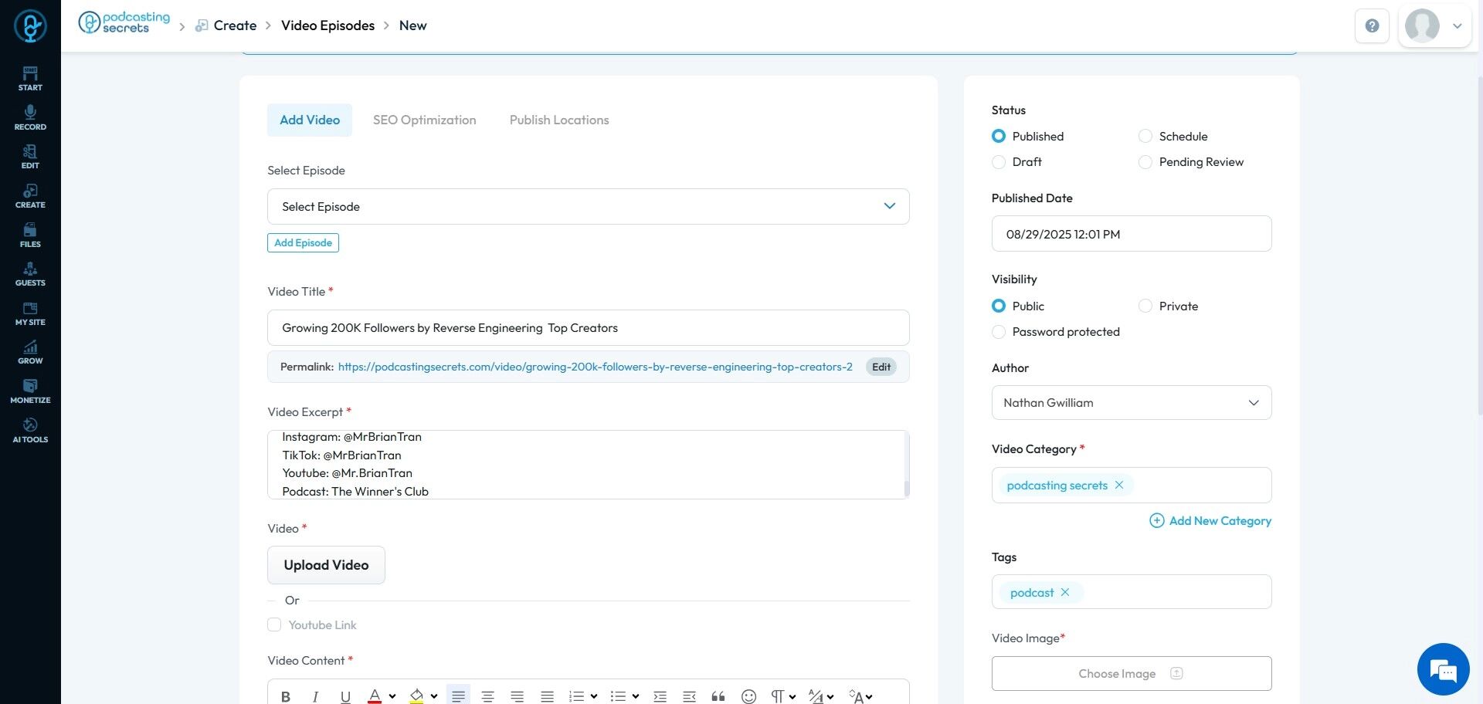Choose Private visibility
Viewport: 1483px width, 704px height.
click(1145, 306)
